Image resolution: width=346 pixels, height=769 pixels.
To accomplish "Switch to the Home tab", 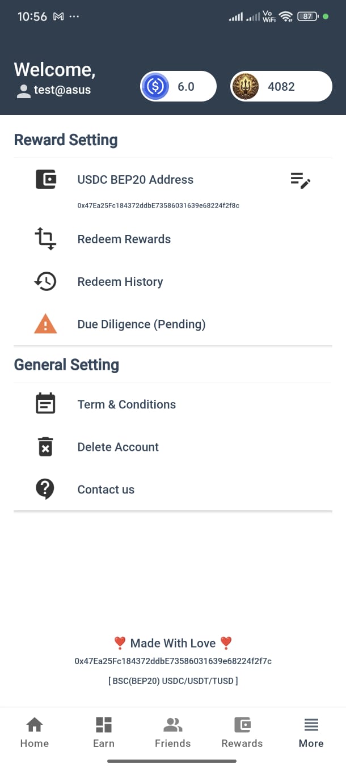I will (35, 732).
